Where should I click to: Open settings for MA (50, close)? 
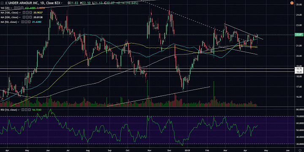click(x=26, y=22)
